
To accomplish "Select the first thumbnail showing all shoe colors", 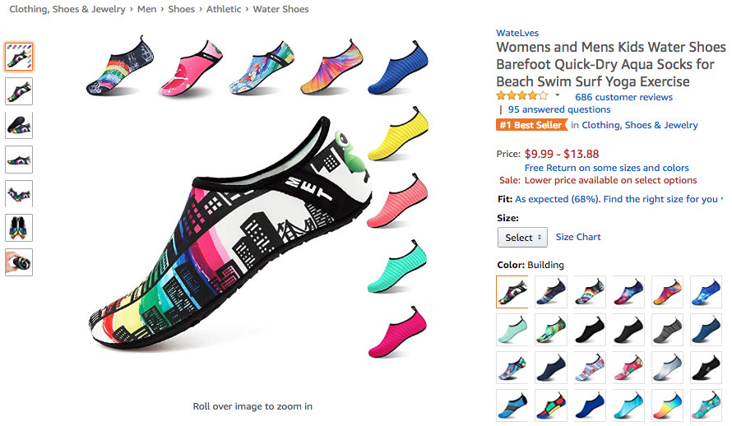I will (x=19, y=56).
